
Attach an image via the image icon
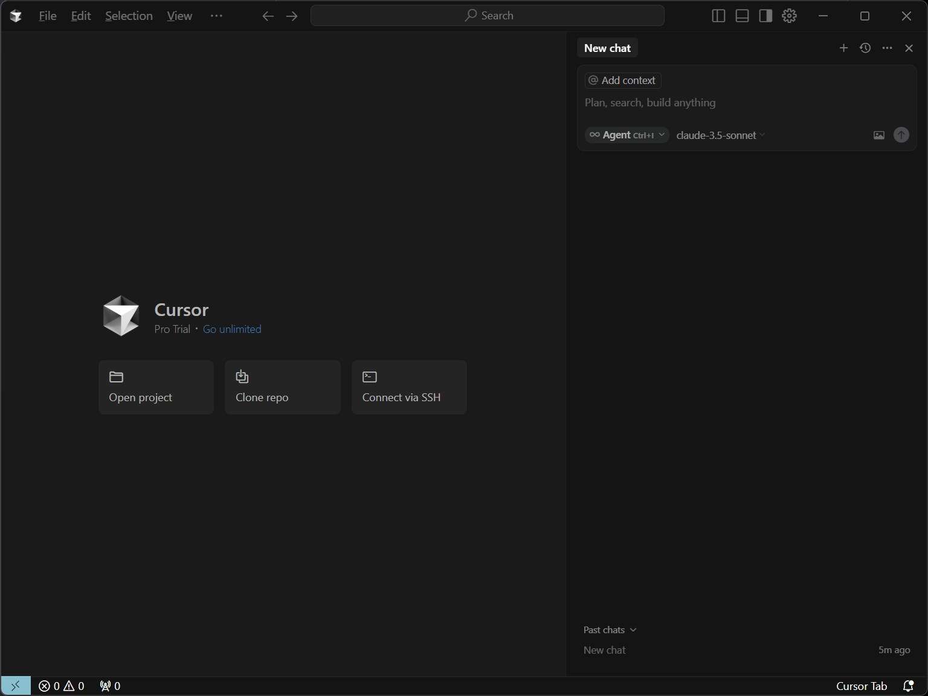click(x=879, y=135)
